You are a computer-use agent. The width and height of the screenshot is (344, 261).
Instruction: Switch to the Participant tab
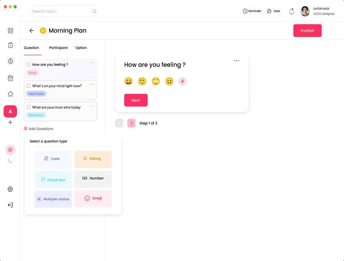[58, 48]
